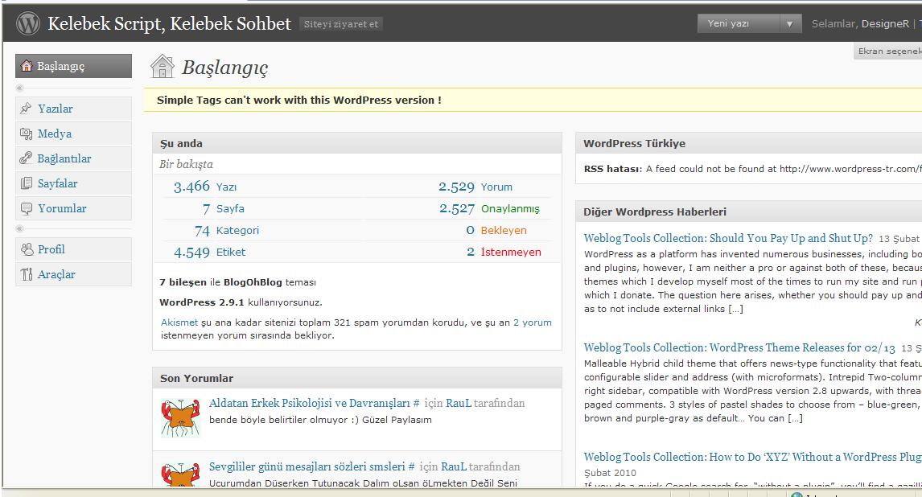Click the red İstenmeyen link
Viewport: 922px width, 497px height.
[x=511, y=252]
